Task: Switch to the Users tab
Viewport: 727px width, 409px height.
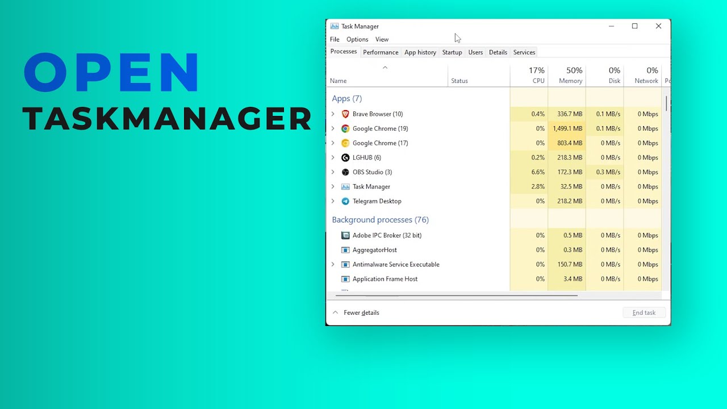Action: coord(475,52)
